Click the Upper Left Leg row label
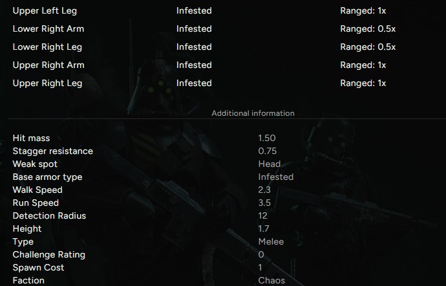Image resolution: width=446 pixels, height=286 pixels. [x=45, y=11]
